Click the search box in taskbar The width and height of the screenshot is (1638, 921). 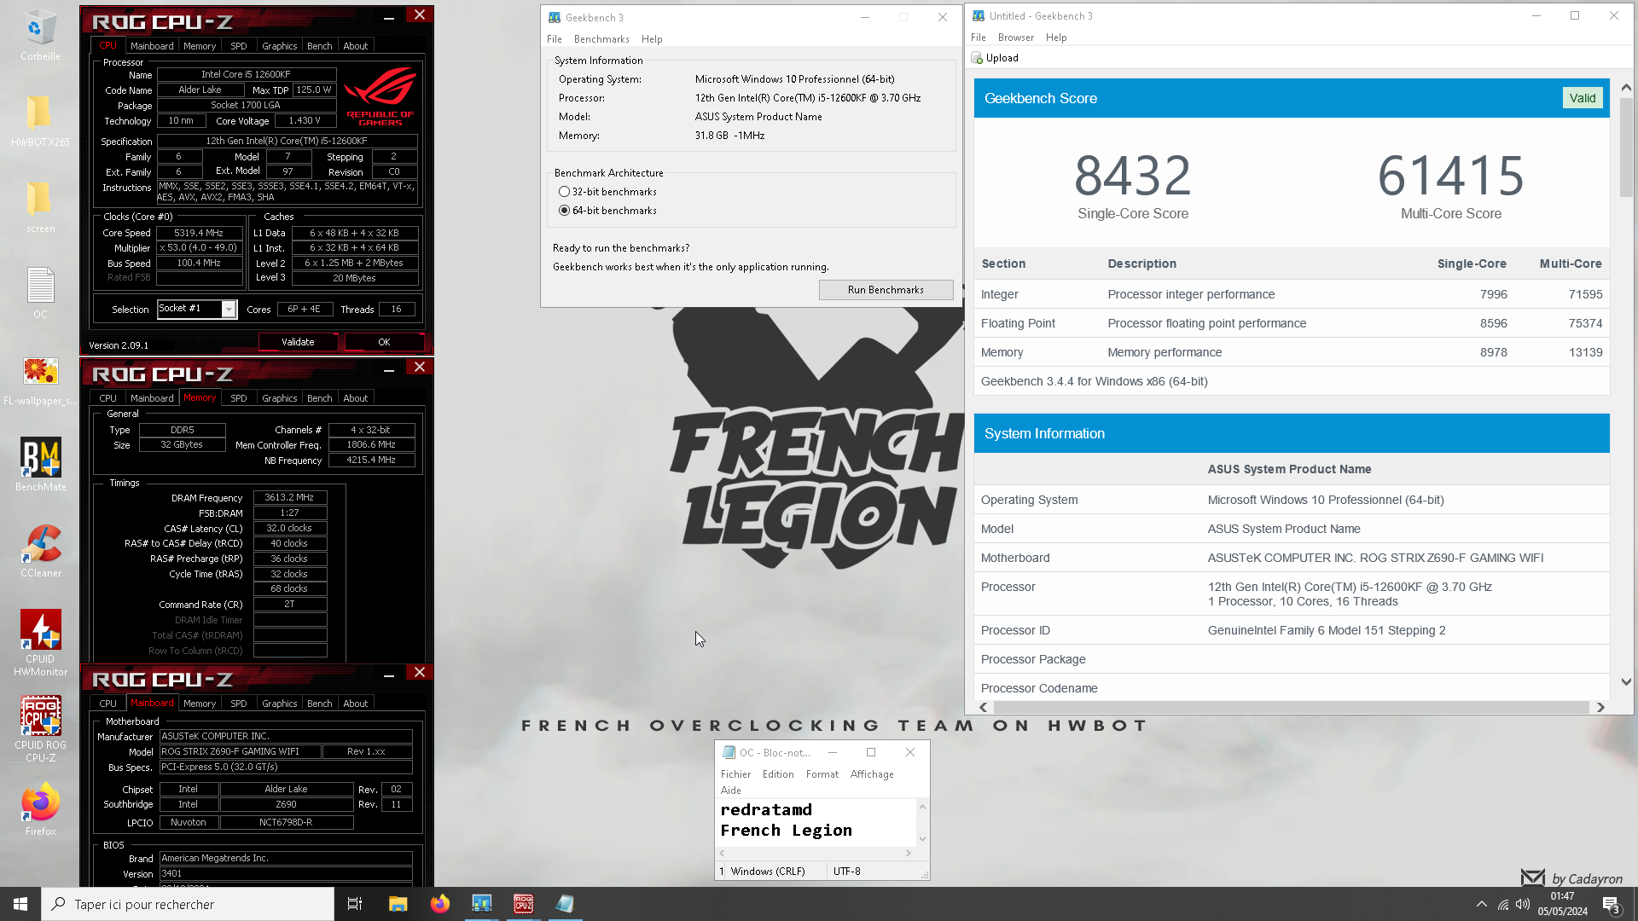(x=188, y=904)
